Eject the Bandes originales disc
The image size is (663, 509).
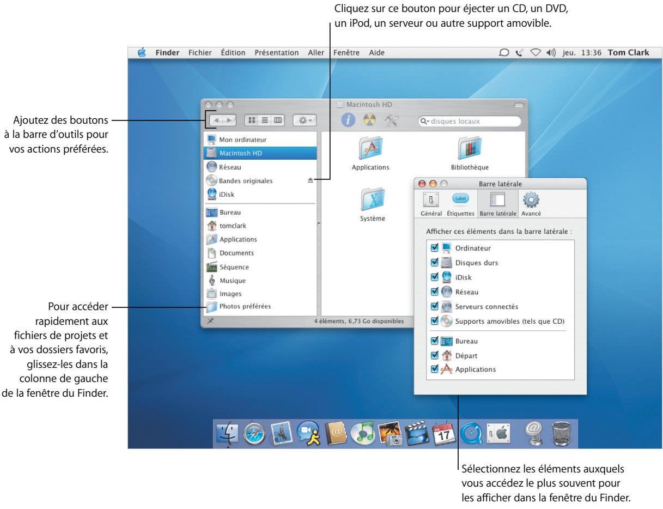(x=311, y=180)
